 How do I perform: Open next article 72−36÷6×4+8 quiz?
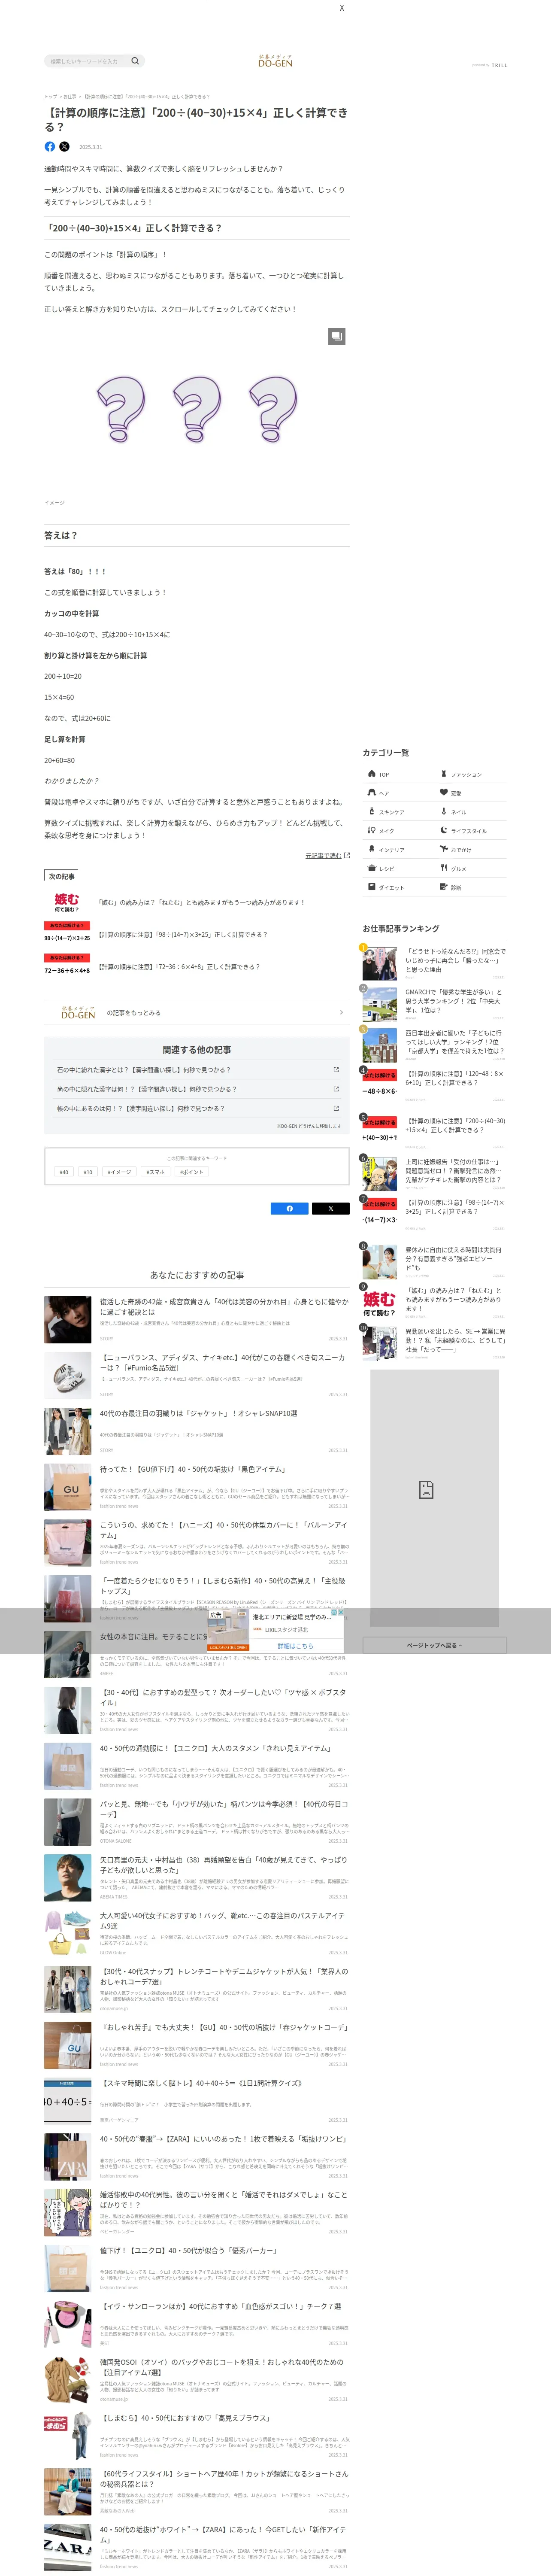(197, 967)
